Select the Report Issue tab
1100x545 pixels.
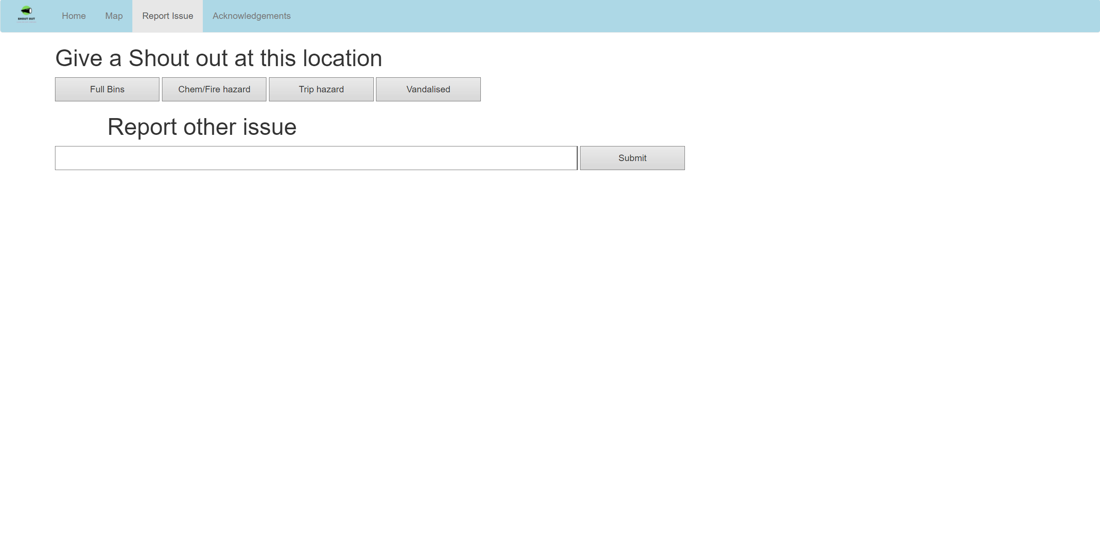(x=168, y=16)
